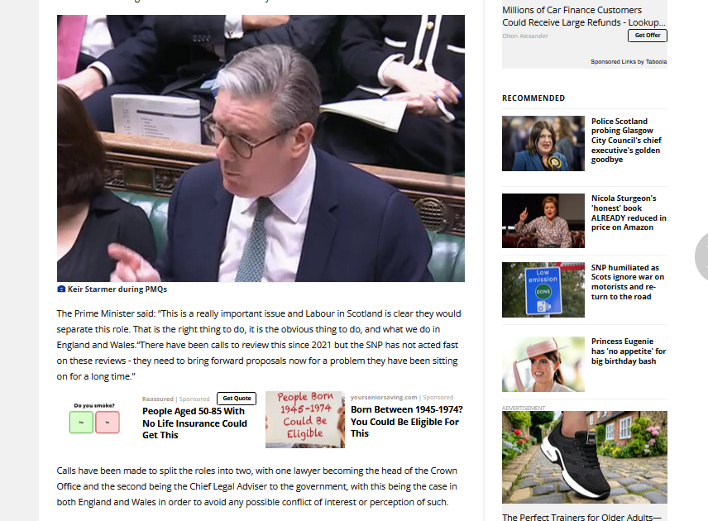Screen dimensions: 708x521
Task: Click the Sponsored Links by Taboola label
Action: 629,61
